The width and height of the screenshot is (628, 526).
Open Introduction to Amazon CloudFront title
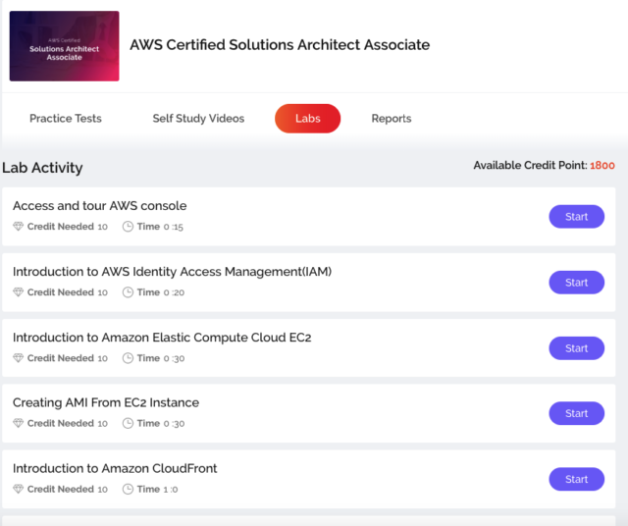coord(115,468)
